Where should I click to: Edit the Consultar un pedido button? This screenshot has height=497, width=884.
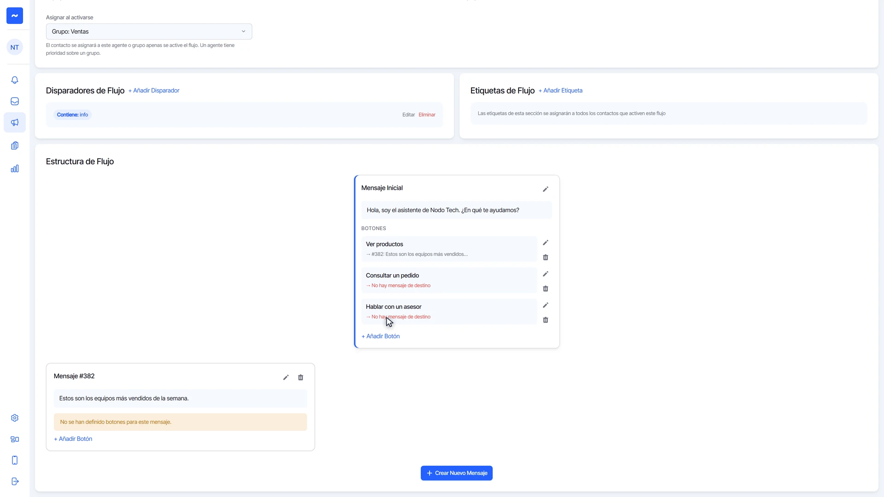pos(546,274)
